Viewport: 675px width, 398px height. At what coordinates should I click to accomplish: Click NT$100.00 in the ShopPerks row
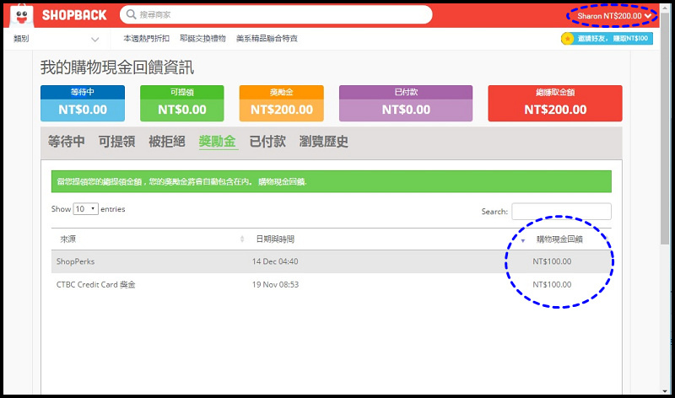(552, 261)
